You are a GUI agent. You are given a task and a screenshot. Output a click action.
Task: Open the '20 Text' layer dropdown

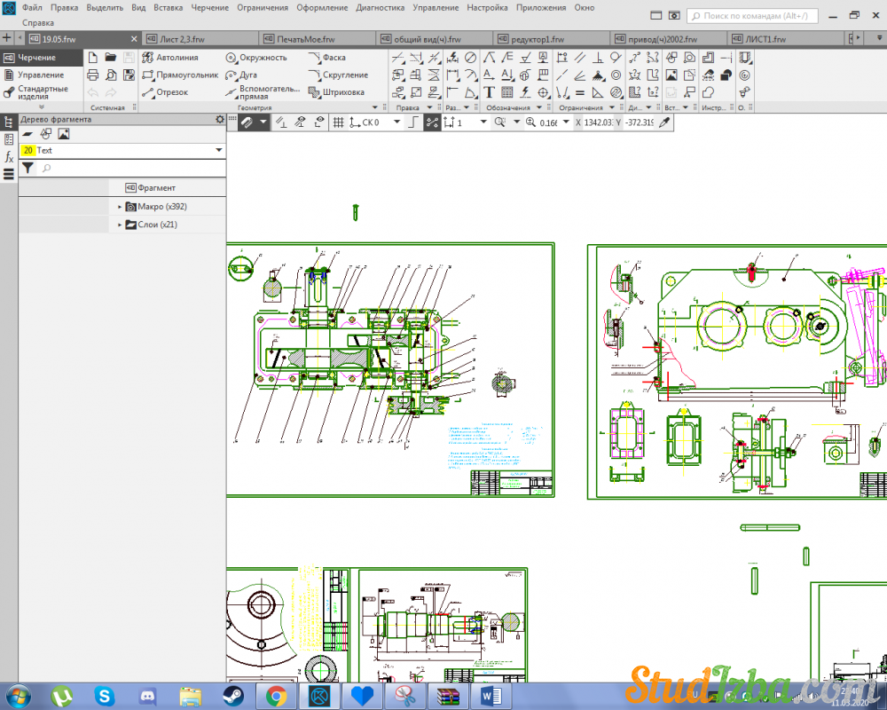point(218,151)
